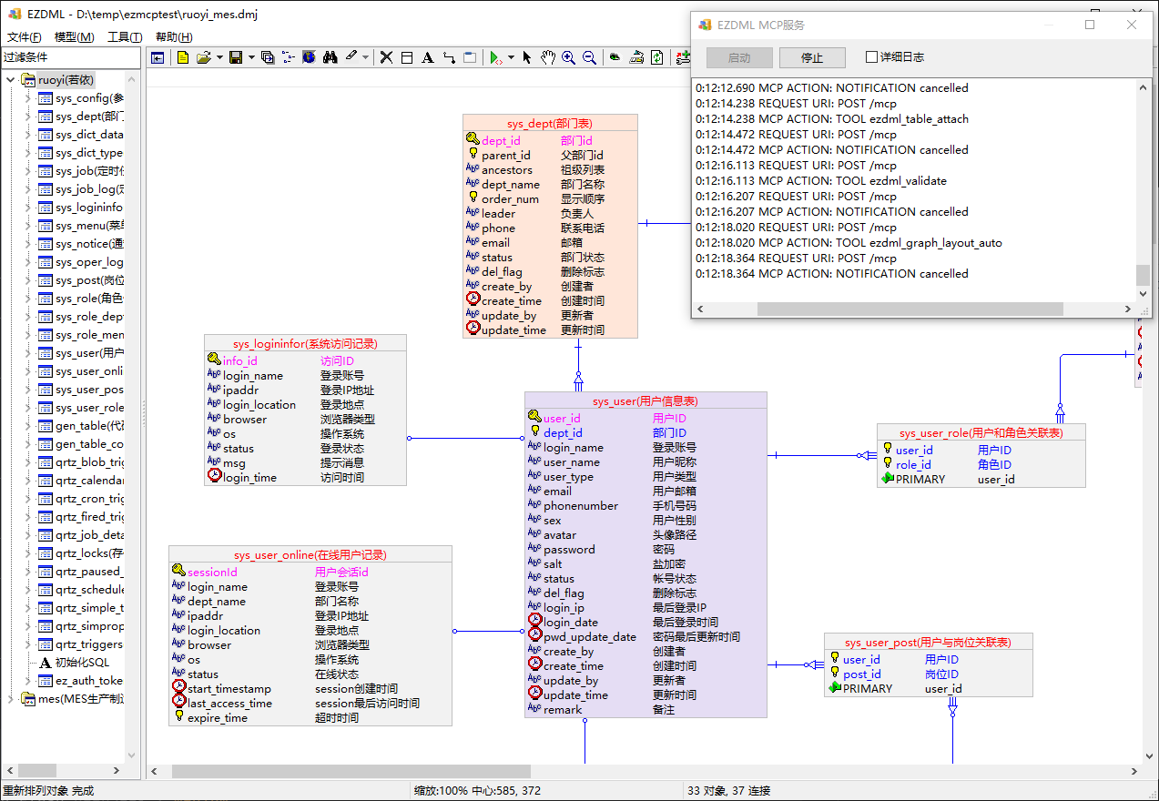
Task: Click the copy windows toolbar icon
Action: (267, 57)
